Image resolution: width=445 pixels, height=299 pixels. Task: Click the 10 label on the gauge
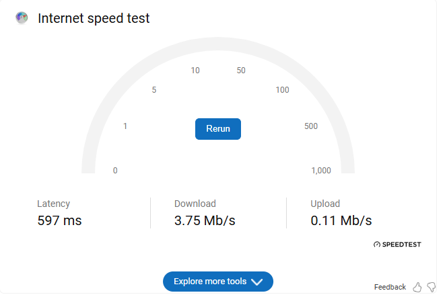(x=195, y=71)
